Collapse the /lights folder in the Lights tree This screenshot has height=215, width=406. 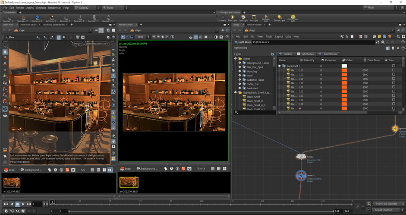coord(236,58)
